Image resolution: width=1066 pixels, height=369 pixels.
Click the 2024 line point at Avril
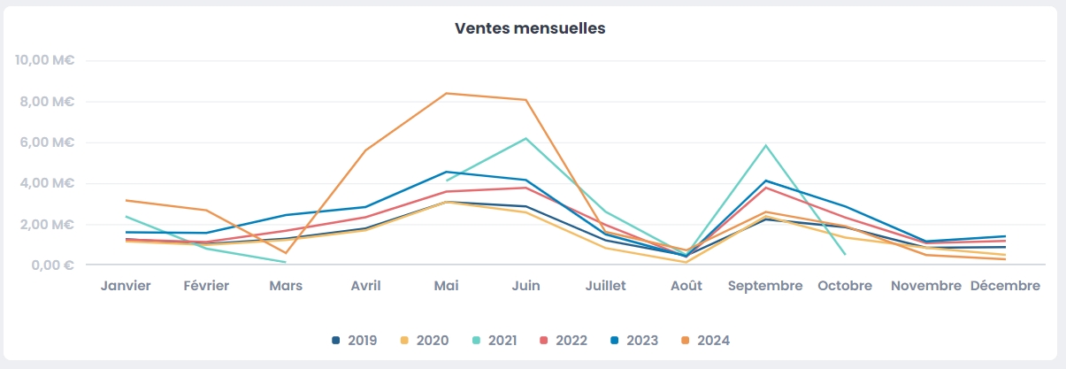[365, 150]
